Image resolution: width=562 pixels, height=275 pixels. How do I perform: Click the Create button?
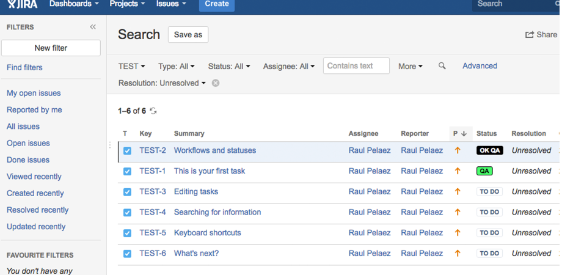point(216,4)
